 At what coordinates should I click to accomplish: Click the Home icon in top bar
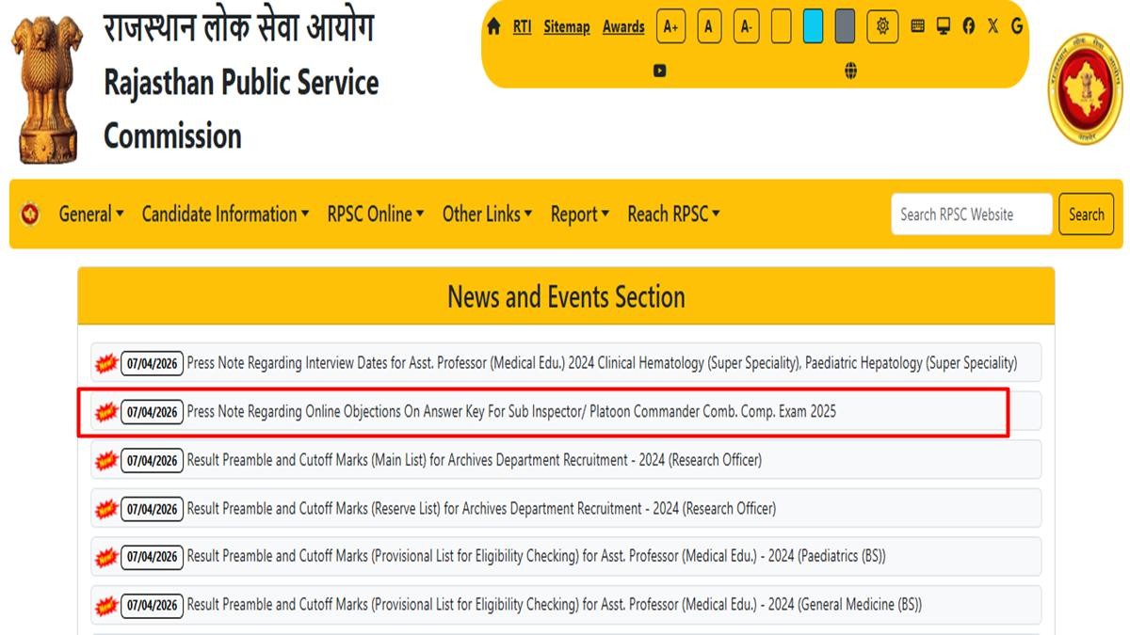pos(493,27)
